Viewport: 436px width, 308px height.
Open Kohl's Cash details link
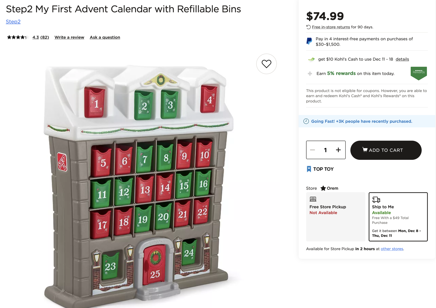click(402, 59)
